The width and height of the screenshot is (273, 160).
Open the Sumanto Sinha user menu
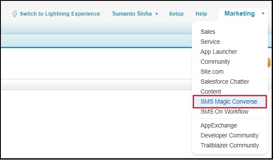(x=132, y=14)
